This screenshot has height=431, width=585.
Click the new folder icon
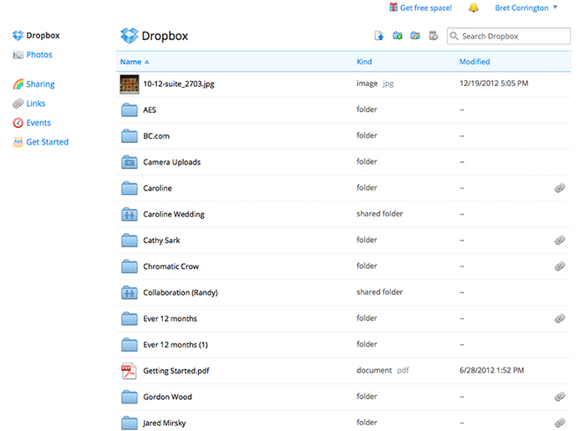397,36
